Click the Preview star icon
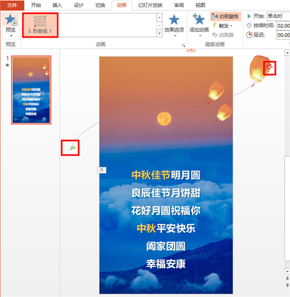The height and width of the screenshot is (297, 290). [x=11, y=20]
